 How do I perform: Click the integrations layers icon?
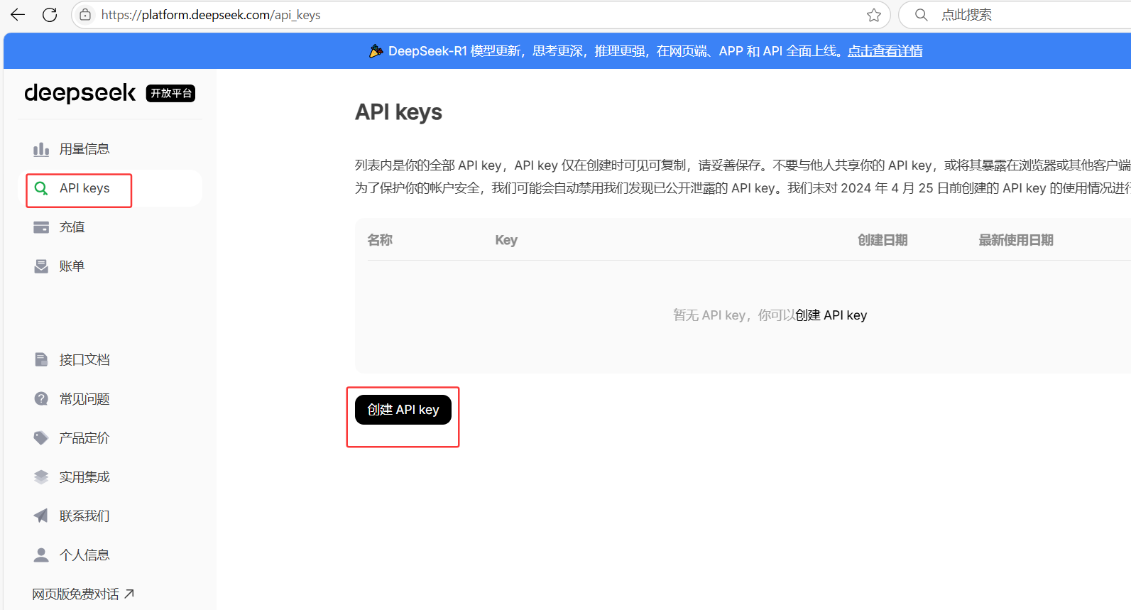(41, 477)
